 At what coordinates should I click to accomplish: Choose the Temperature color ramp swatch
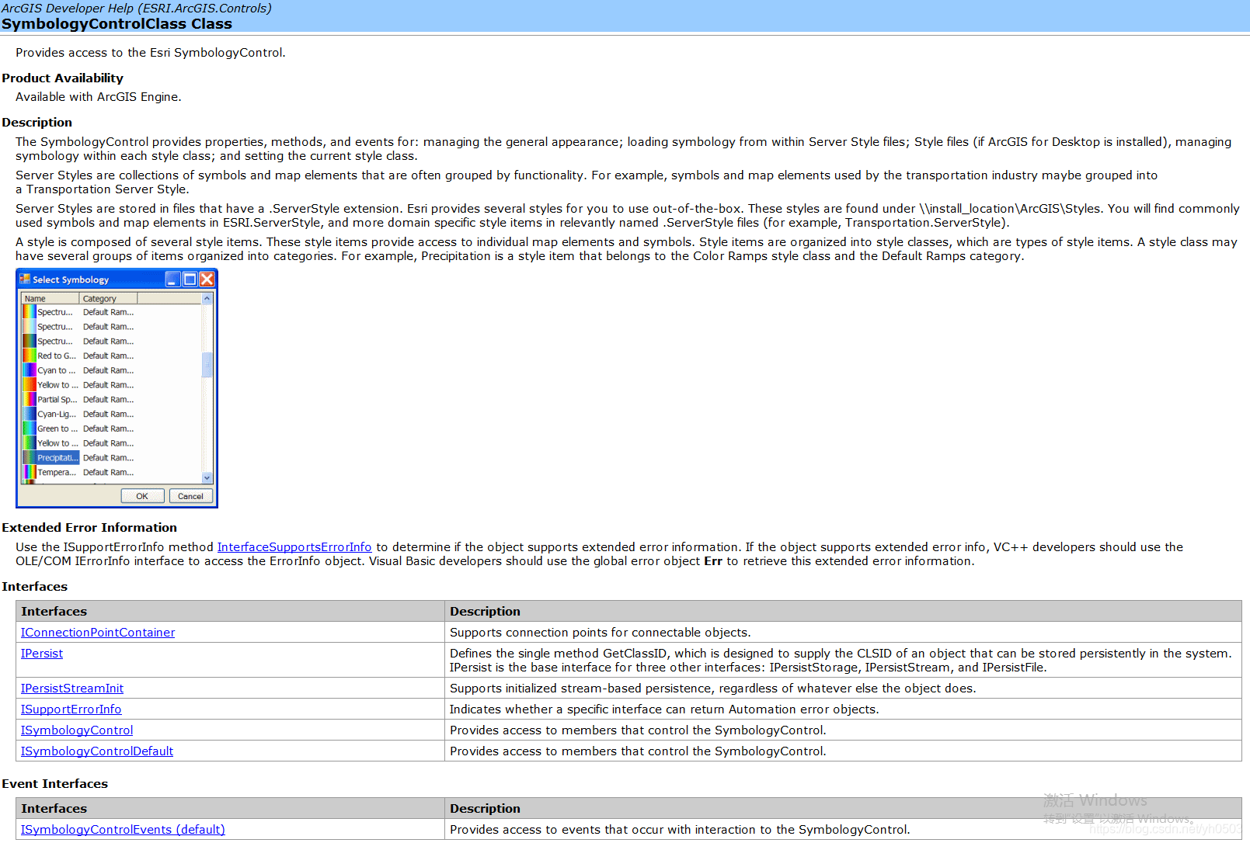30,472
